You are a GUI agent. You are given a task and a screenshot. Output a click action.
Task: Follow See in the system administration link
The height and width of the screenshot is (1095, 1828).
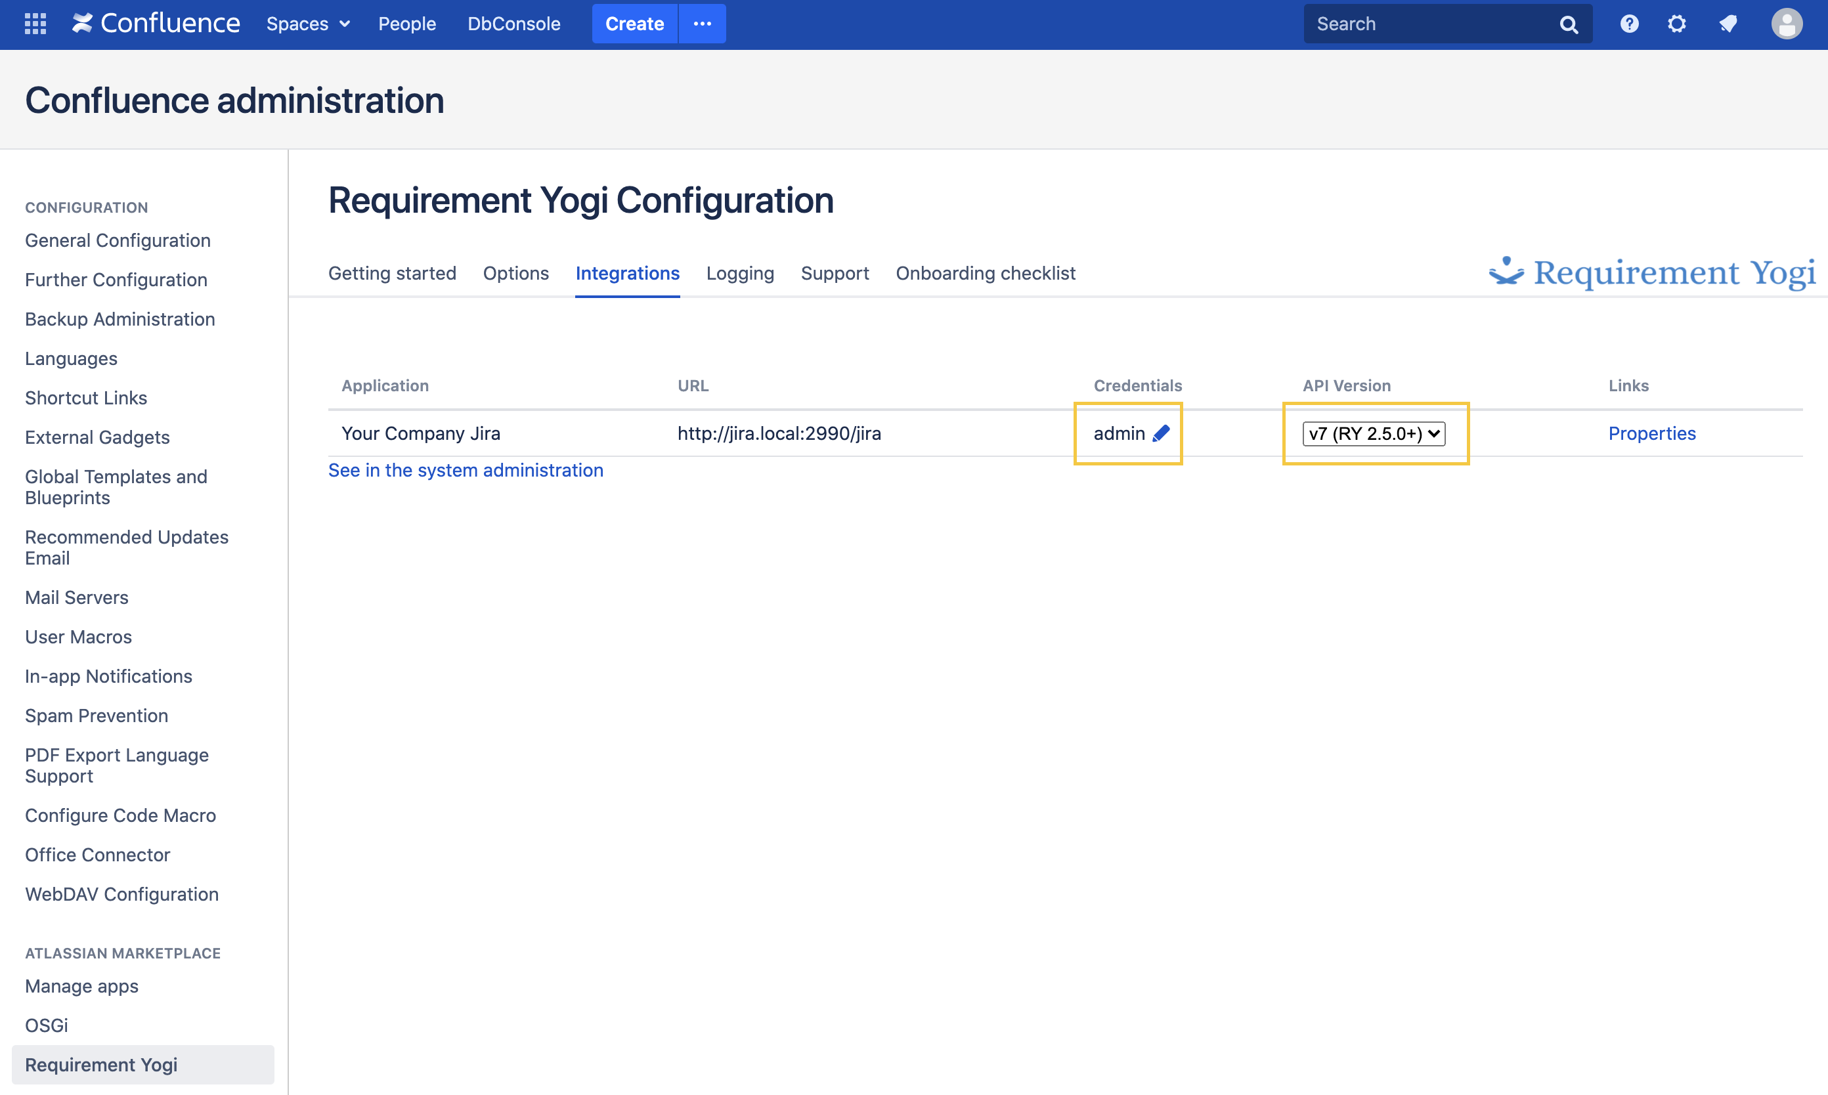466,470
